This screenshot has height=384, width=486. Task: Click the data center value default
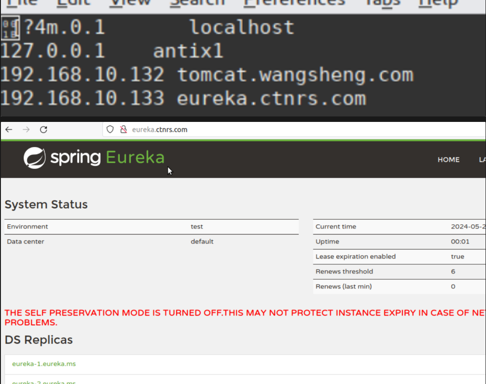click(x=202, y=242)
